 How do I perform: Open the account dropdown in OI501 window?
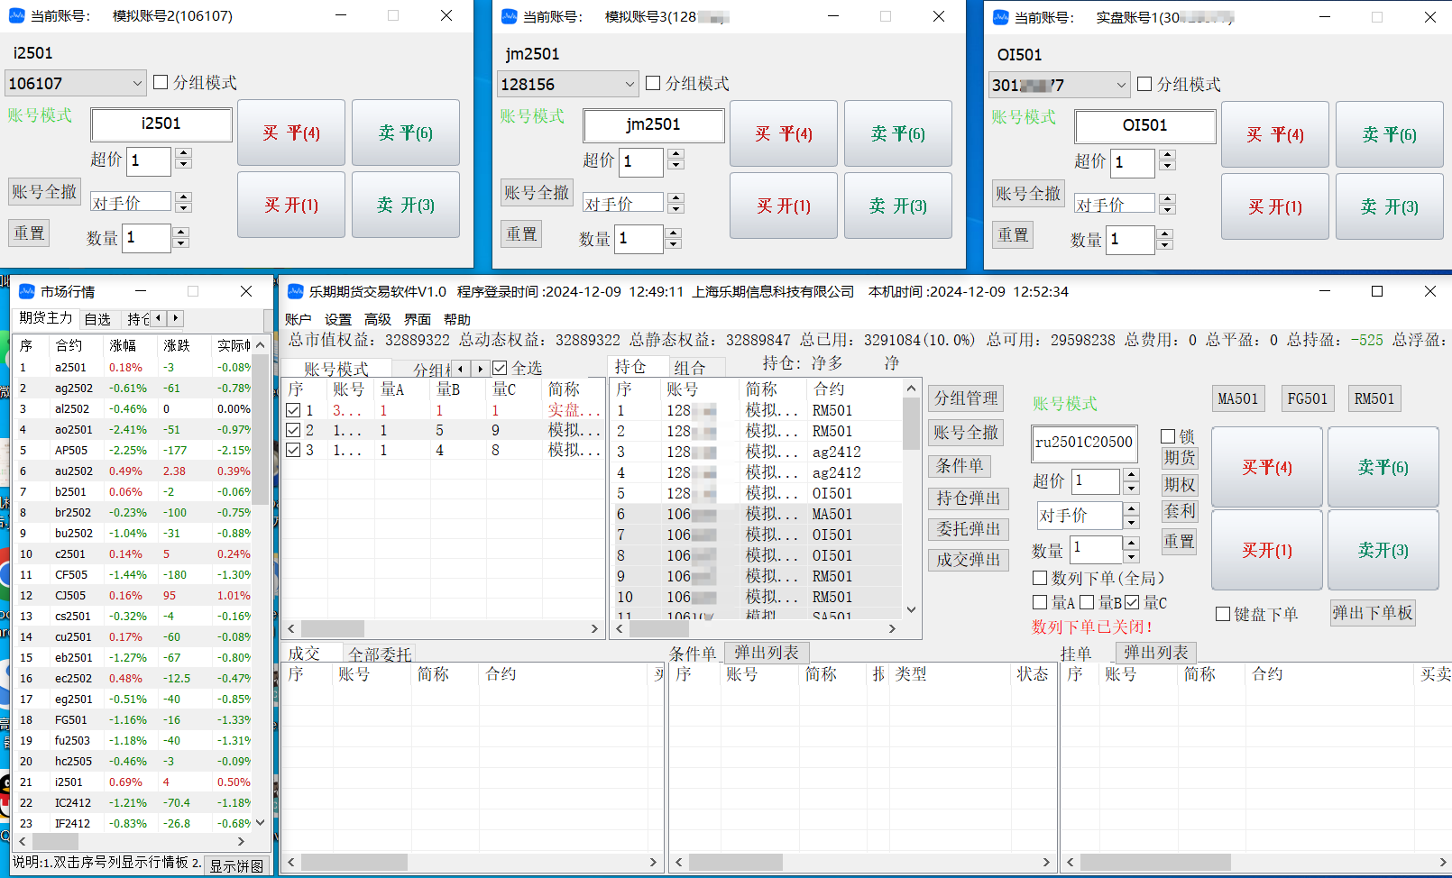coord(1121,86)
